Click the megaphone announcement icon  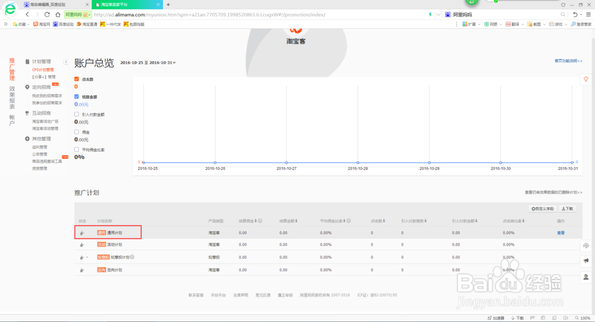point(586,261)
